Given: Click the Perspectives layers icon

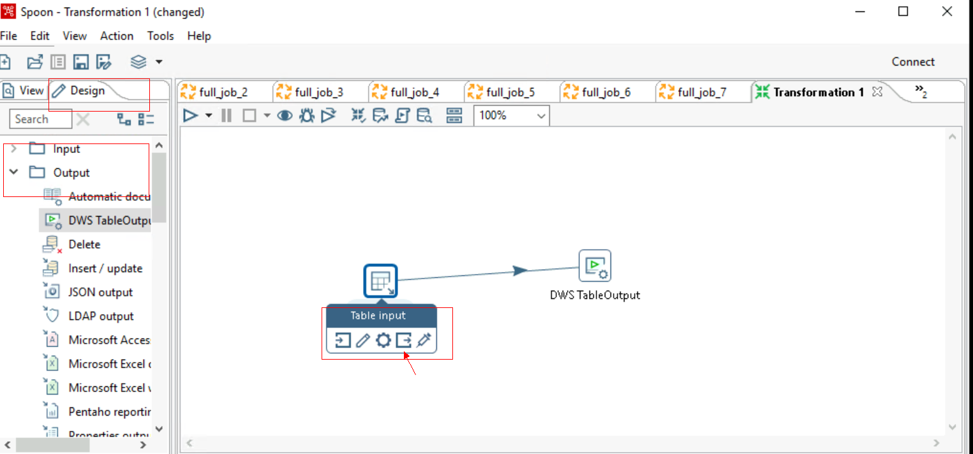Looking at the screenshot, I should pyautogui.click(x=138, y=62).
